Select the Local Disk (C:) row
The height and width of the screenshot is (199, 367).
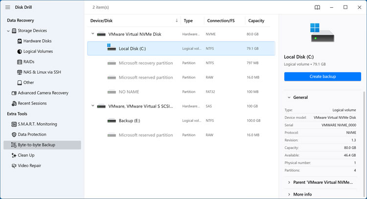[x=181, y=48]
